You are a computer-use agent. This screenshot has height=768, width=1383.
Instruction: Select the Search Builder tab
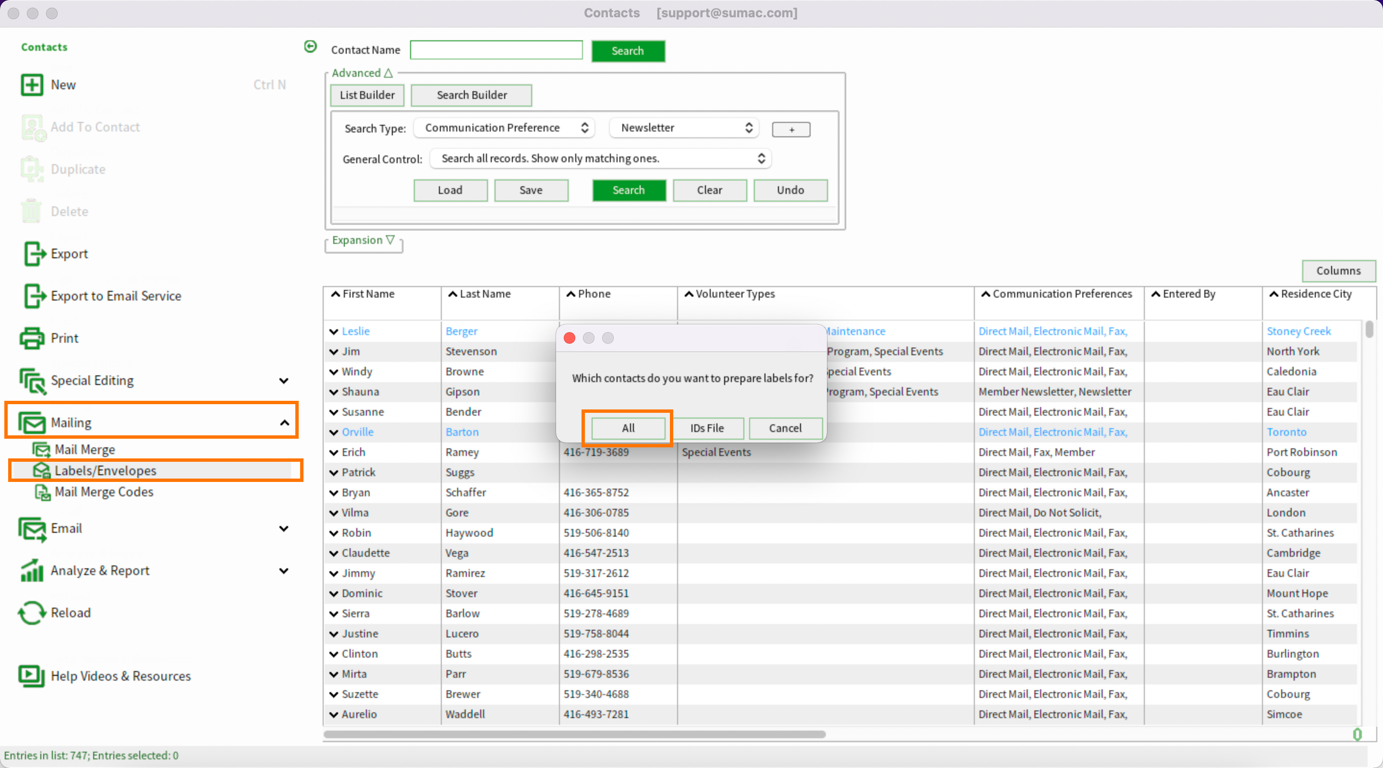coord(472,95)
